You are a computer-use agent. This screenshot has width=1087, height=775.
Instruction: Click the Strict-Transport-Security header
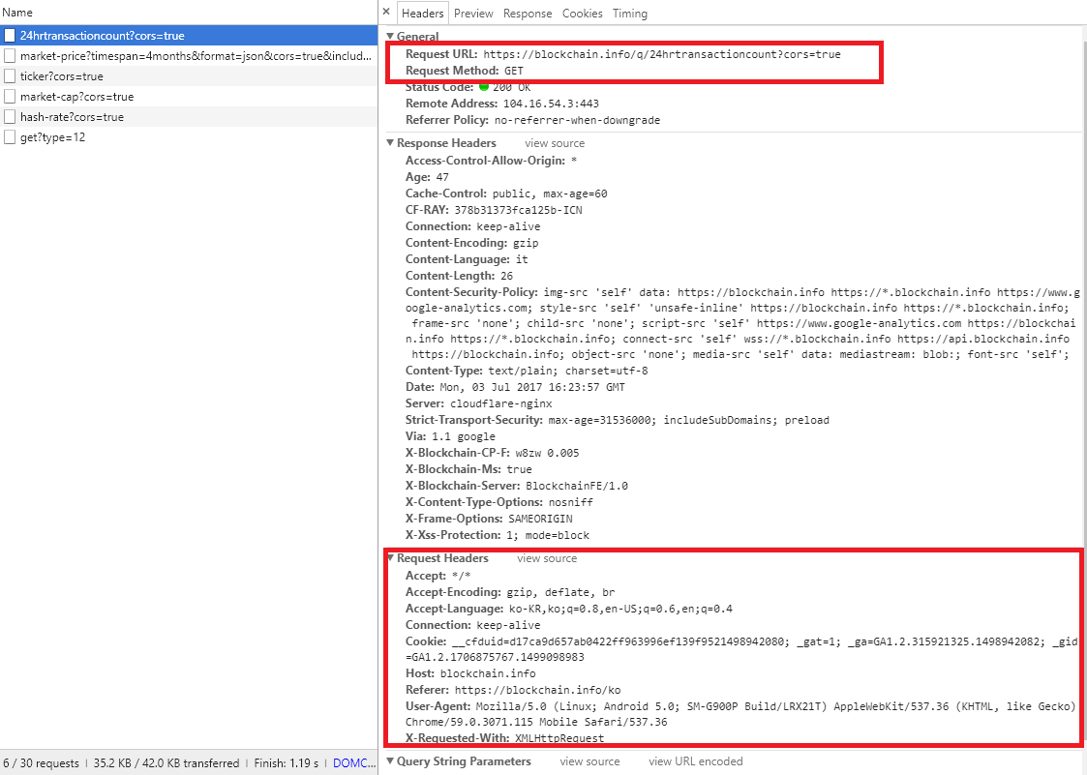(617, 419)
